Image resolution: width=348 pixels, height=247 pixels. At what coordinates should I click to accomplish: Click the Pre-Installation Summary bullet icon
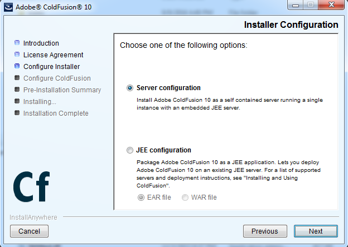(17, 90)
